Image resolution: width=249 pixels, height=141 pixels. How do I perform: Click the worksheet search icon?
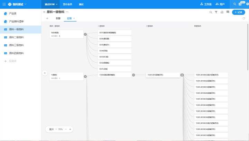211,12
